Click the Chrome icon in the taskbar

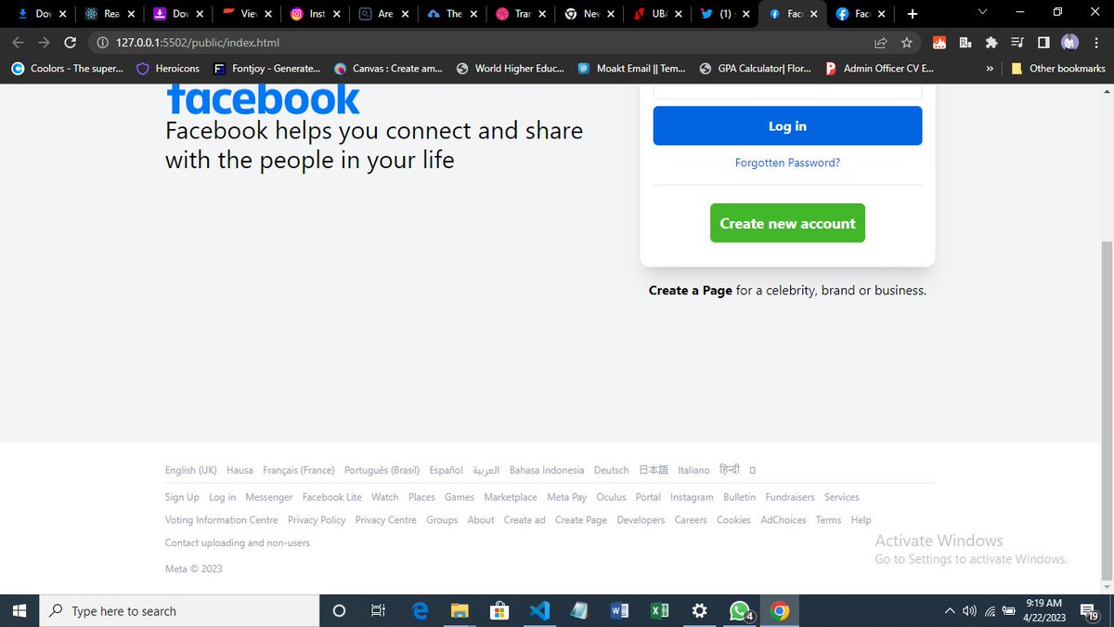780,610
